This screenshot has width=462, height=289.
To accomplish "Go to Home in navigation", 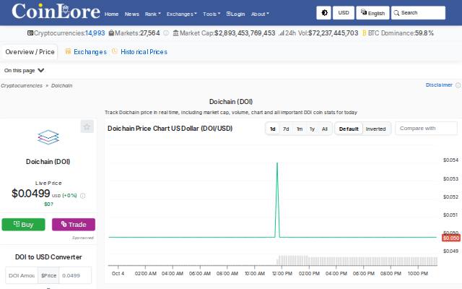I will pos(111,14).
